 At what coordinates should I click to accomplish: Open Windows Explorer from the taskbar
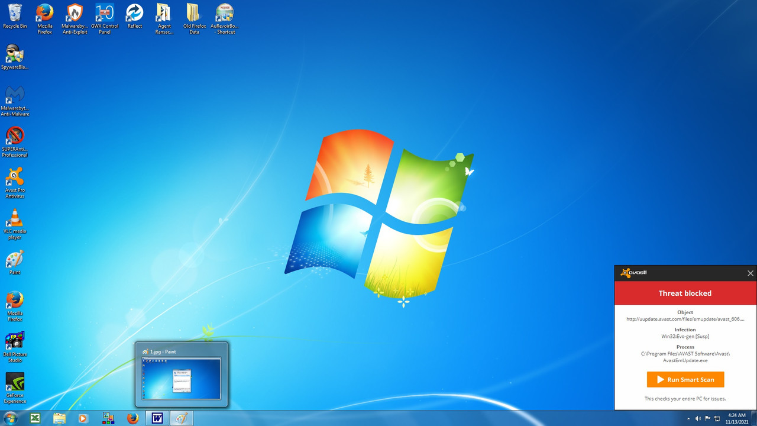pos(59,418)
